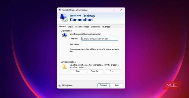
Task: Click the folder icon in Connection settings
Action: 65,67
